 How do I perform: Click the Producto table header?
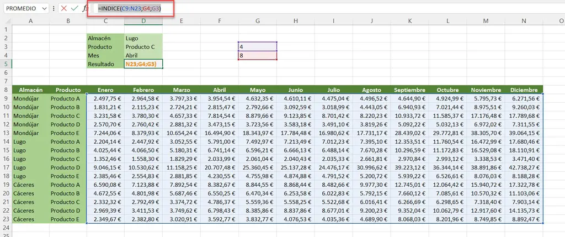point(68,90)
